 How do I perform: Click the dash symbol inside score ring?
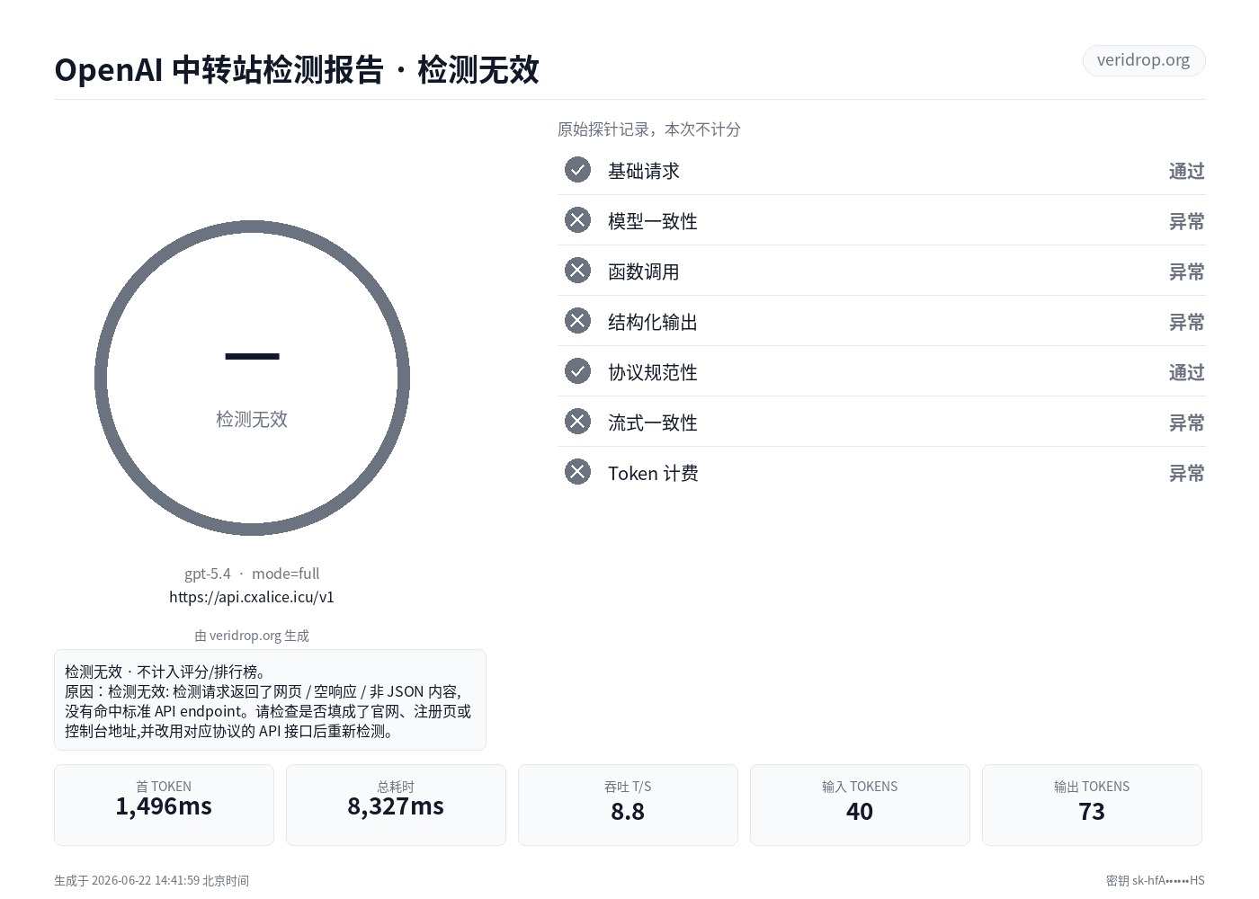pyautogui.click(x=252, y=357)
